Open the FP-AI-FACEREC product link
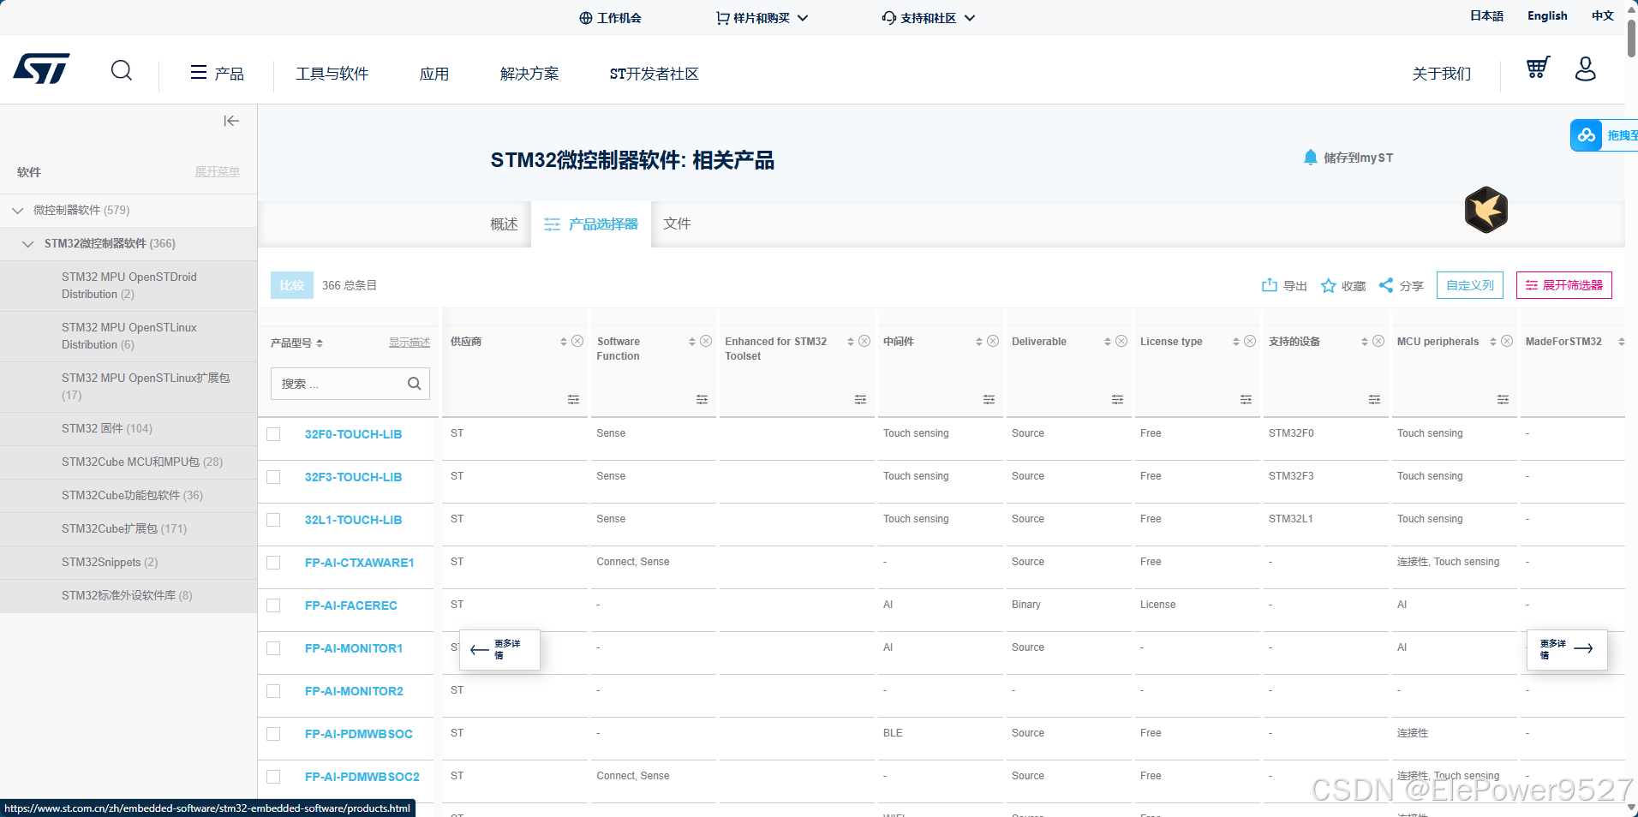This screenshot has width=1638, height=817. (x=351, y=605)
